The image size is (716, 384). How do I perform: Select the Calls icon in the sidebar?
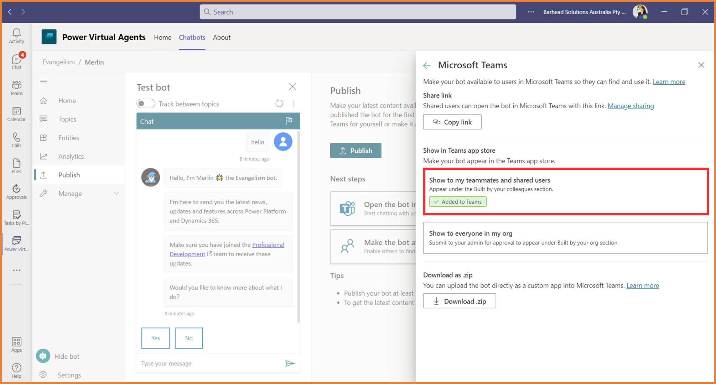(16, 140)
